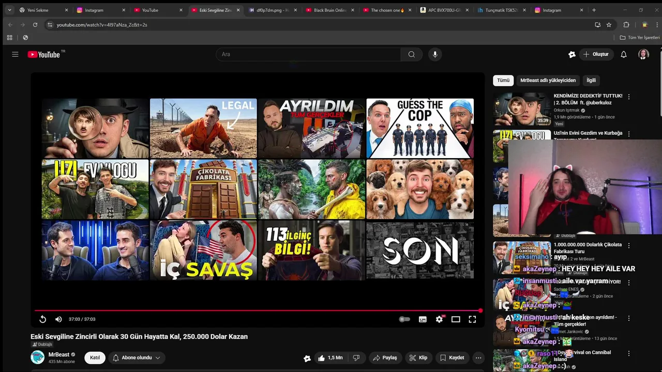Open the apps grid in bookmarks bar
This screenshot has height=372, width=662.
(x=9, y=38)
